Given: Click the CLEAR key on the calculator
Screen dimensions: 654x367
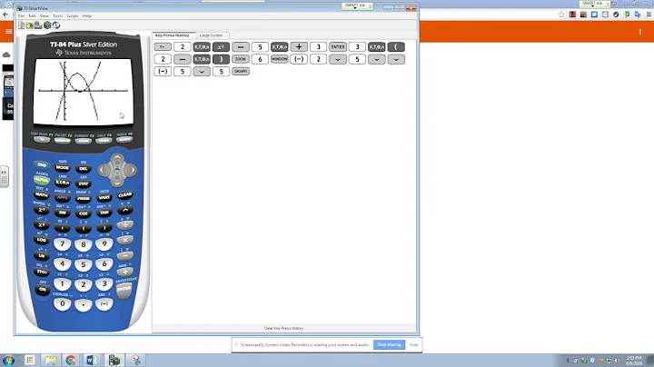Looking at the screenshot, I should pyautogui.click(x=124, y=194).
